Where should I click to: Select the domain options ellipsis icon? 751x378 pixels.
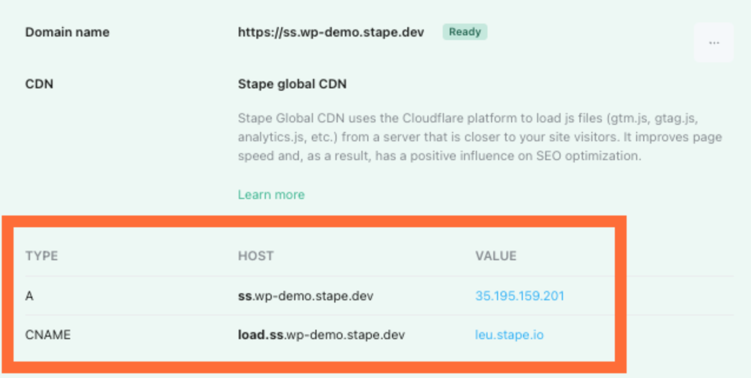(x=714, y=42)
